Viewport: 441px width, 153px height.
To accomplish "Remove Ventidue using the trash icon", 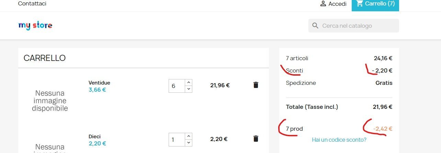I will pos(256,85).
